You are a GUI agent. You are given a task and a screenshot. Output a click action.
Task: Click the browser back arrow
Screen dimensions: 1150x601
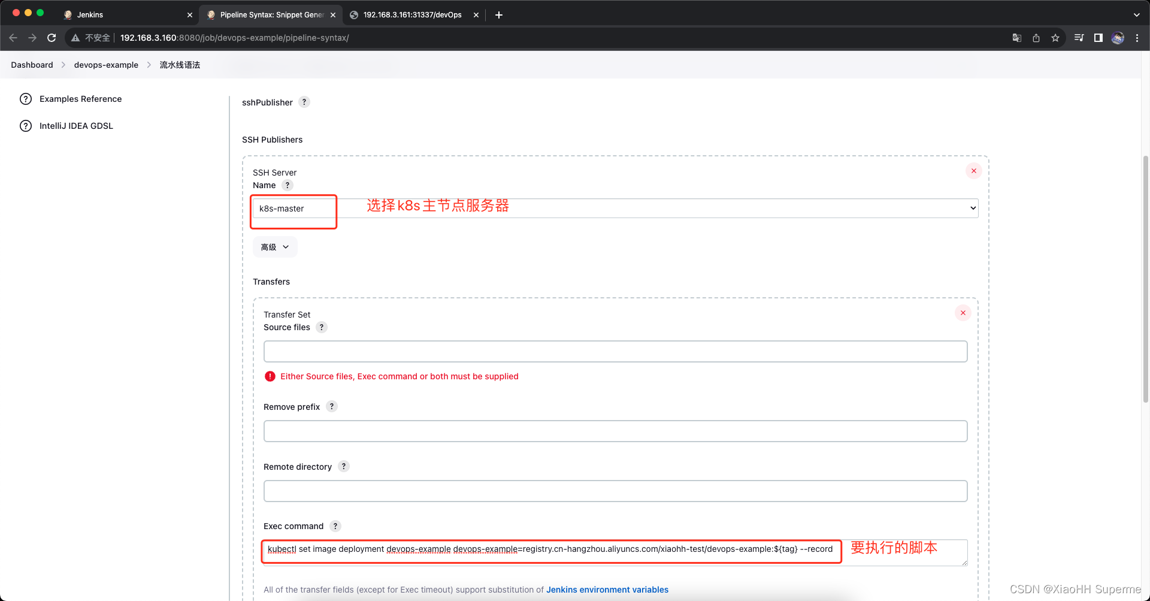tap(13, 38)
